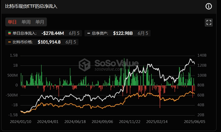
Task: Select the 单日 daily tab
Action: [12, 22]
